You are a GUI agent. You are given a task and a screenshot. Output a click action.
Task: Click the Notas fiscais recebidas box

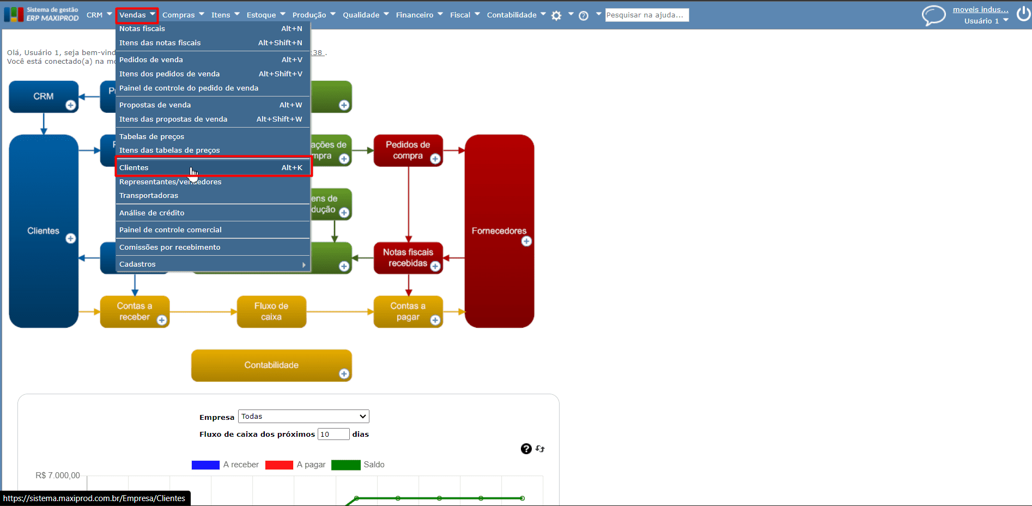click(x=408, y=257)
